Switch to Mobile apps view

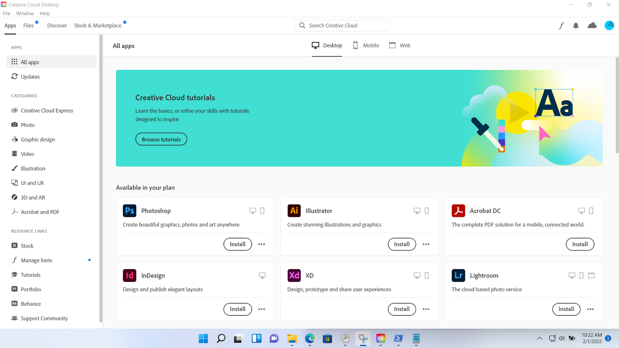point(366,45)
